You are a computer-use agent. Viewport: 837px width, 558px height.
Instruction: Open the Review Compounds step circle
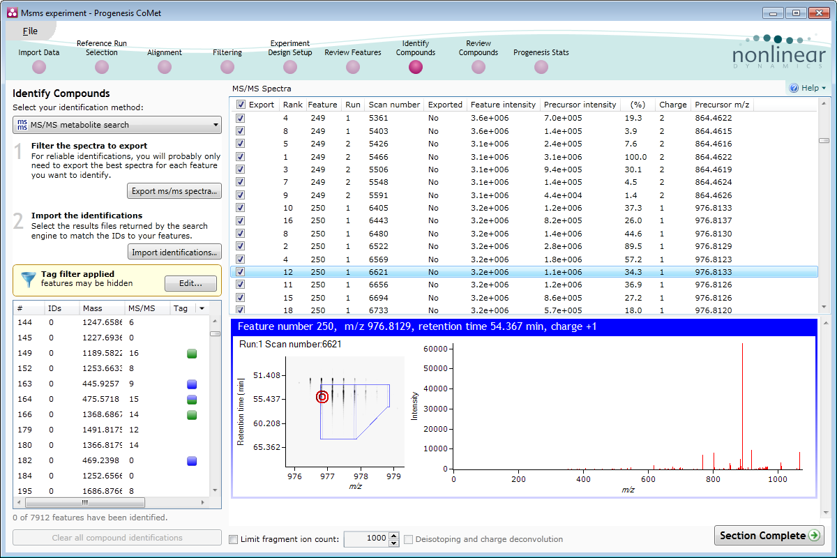pos(478,67)
